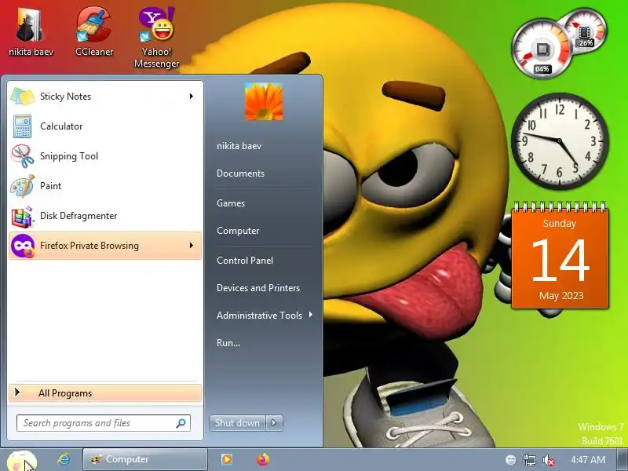This screenshot has height=471, width=628.
Task: Open Devices and Printers
Action: point(258,288)
